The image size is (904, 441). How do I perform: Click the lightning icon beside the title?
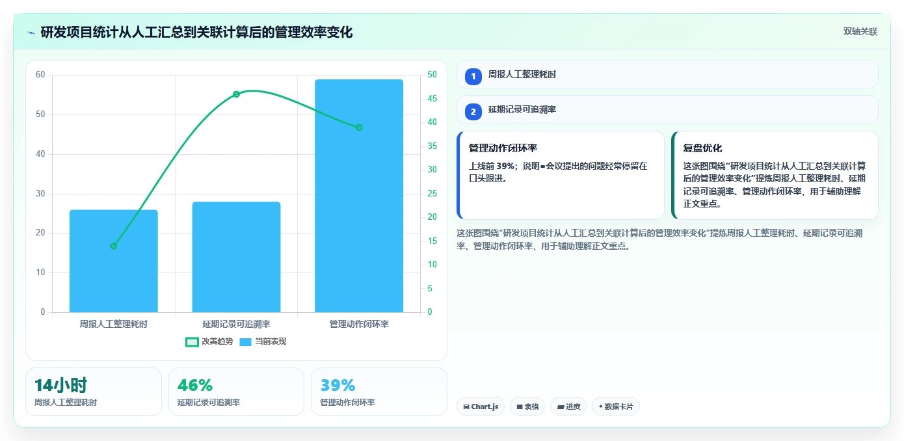[31, 32]
